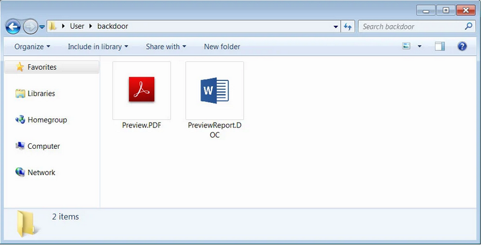Image resolution: width=482 pixels, height=245 pixels.
Task: Select the PreviewReport.DOC Word file icon
Action: click(214, 92)
